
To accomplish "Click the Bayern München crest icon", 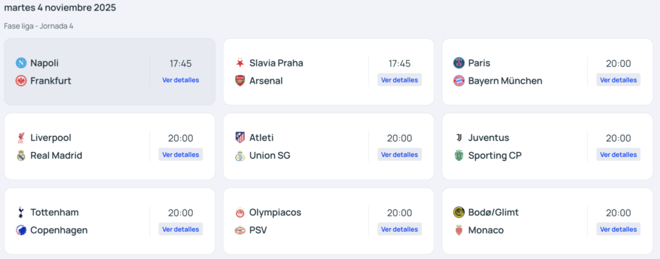I will point(459,81).
